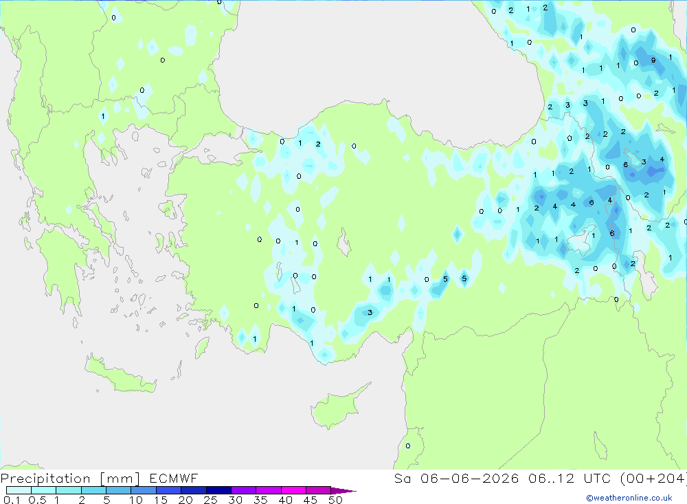Click the weatheronline.co.uk copyright link
Image resolution: width=687 pixels, height=504 pixels.
point(629,498)
